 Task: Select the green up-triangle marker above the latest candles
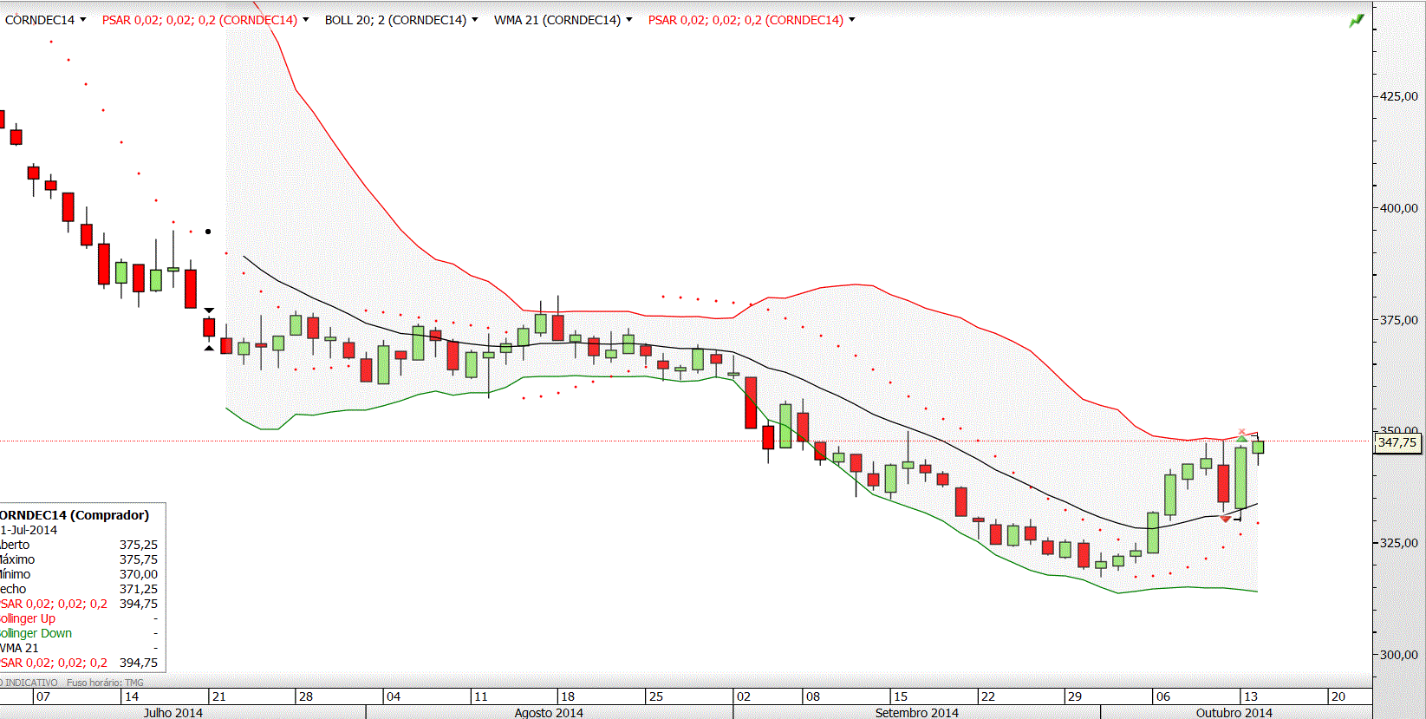coord(1242,439)
